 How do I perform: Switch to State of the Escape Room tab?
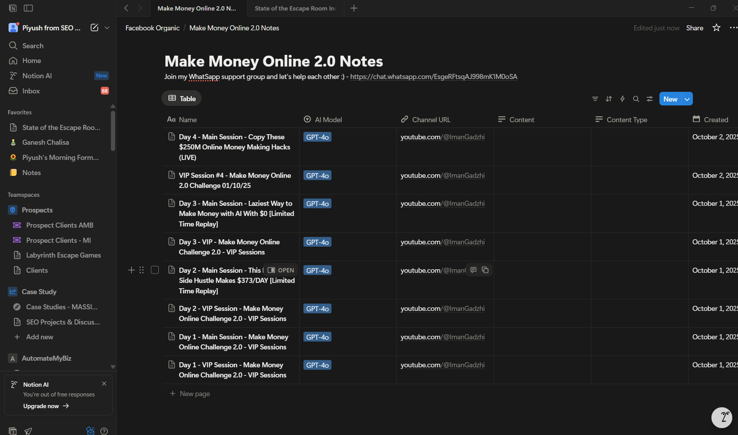click(x=295, y=8)
